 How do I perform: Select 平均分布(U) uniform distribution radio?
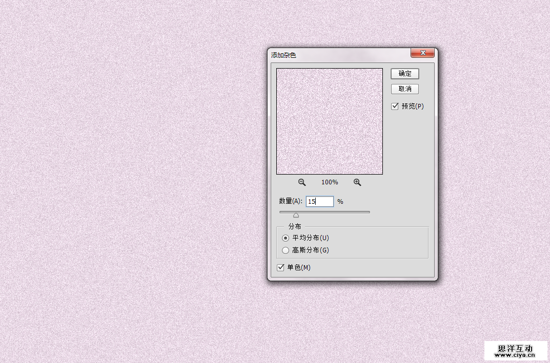(286, 238)
